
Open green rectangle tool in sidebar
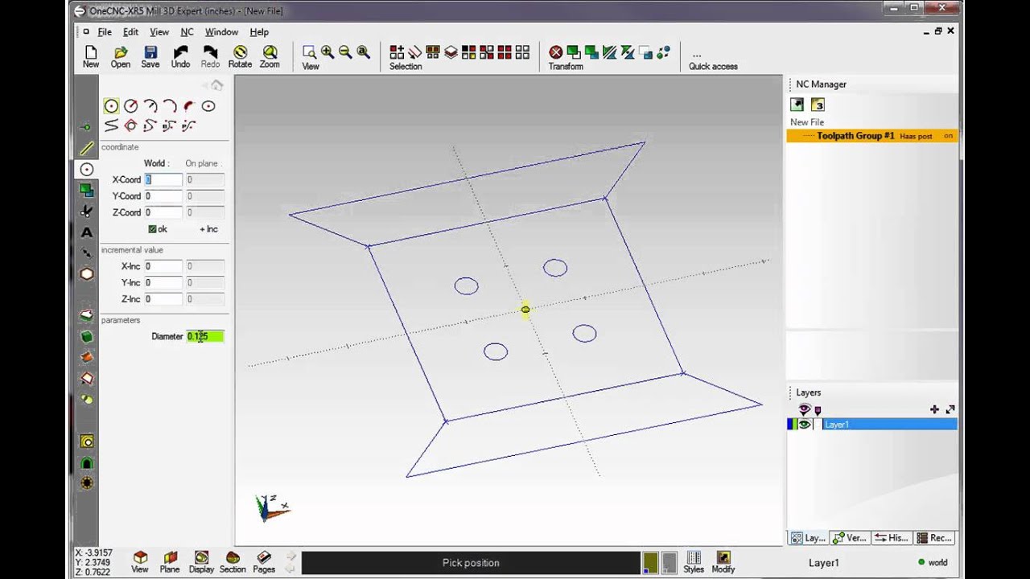(87, 190)
